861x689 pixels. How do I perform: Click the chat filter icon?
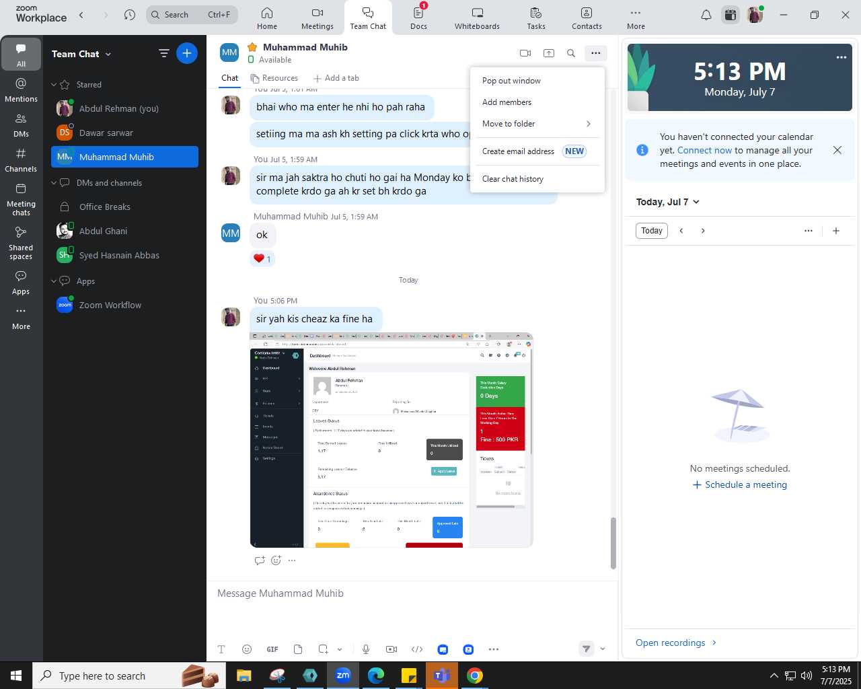[x=163, y=53]
